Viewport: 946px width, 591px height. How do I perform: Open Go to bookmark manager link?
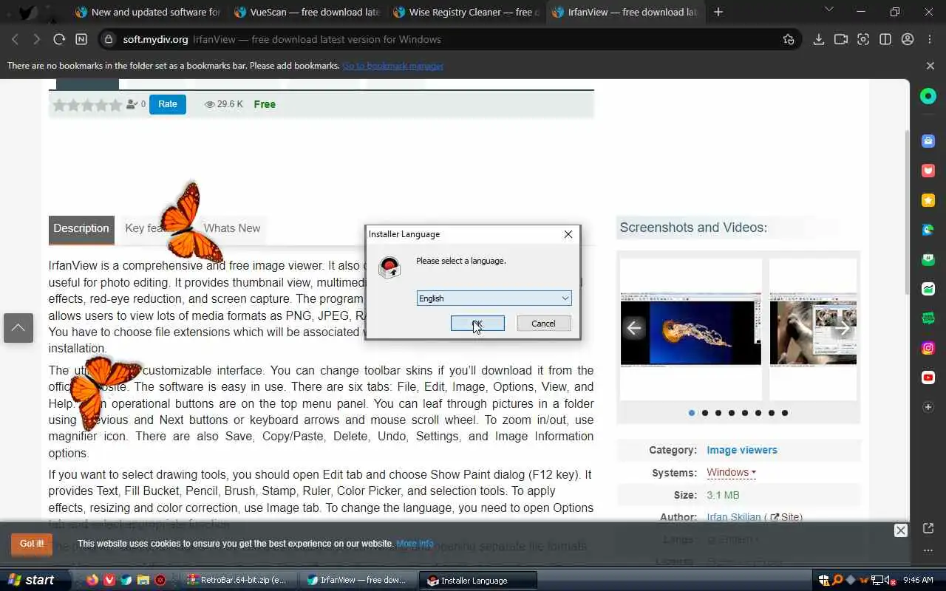tap(392, 66)
